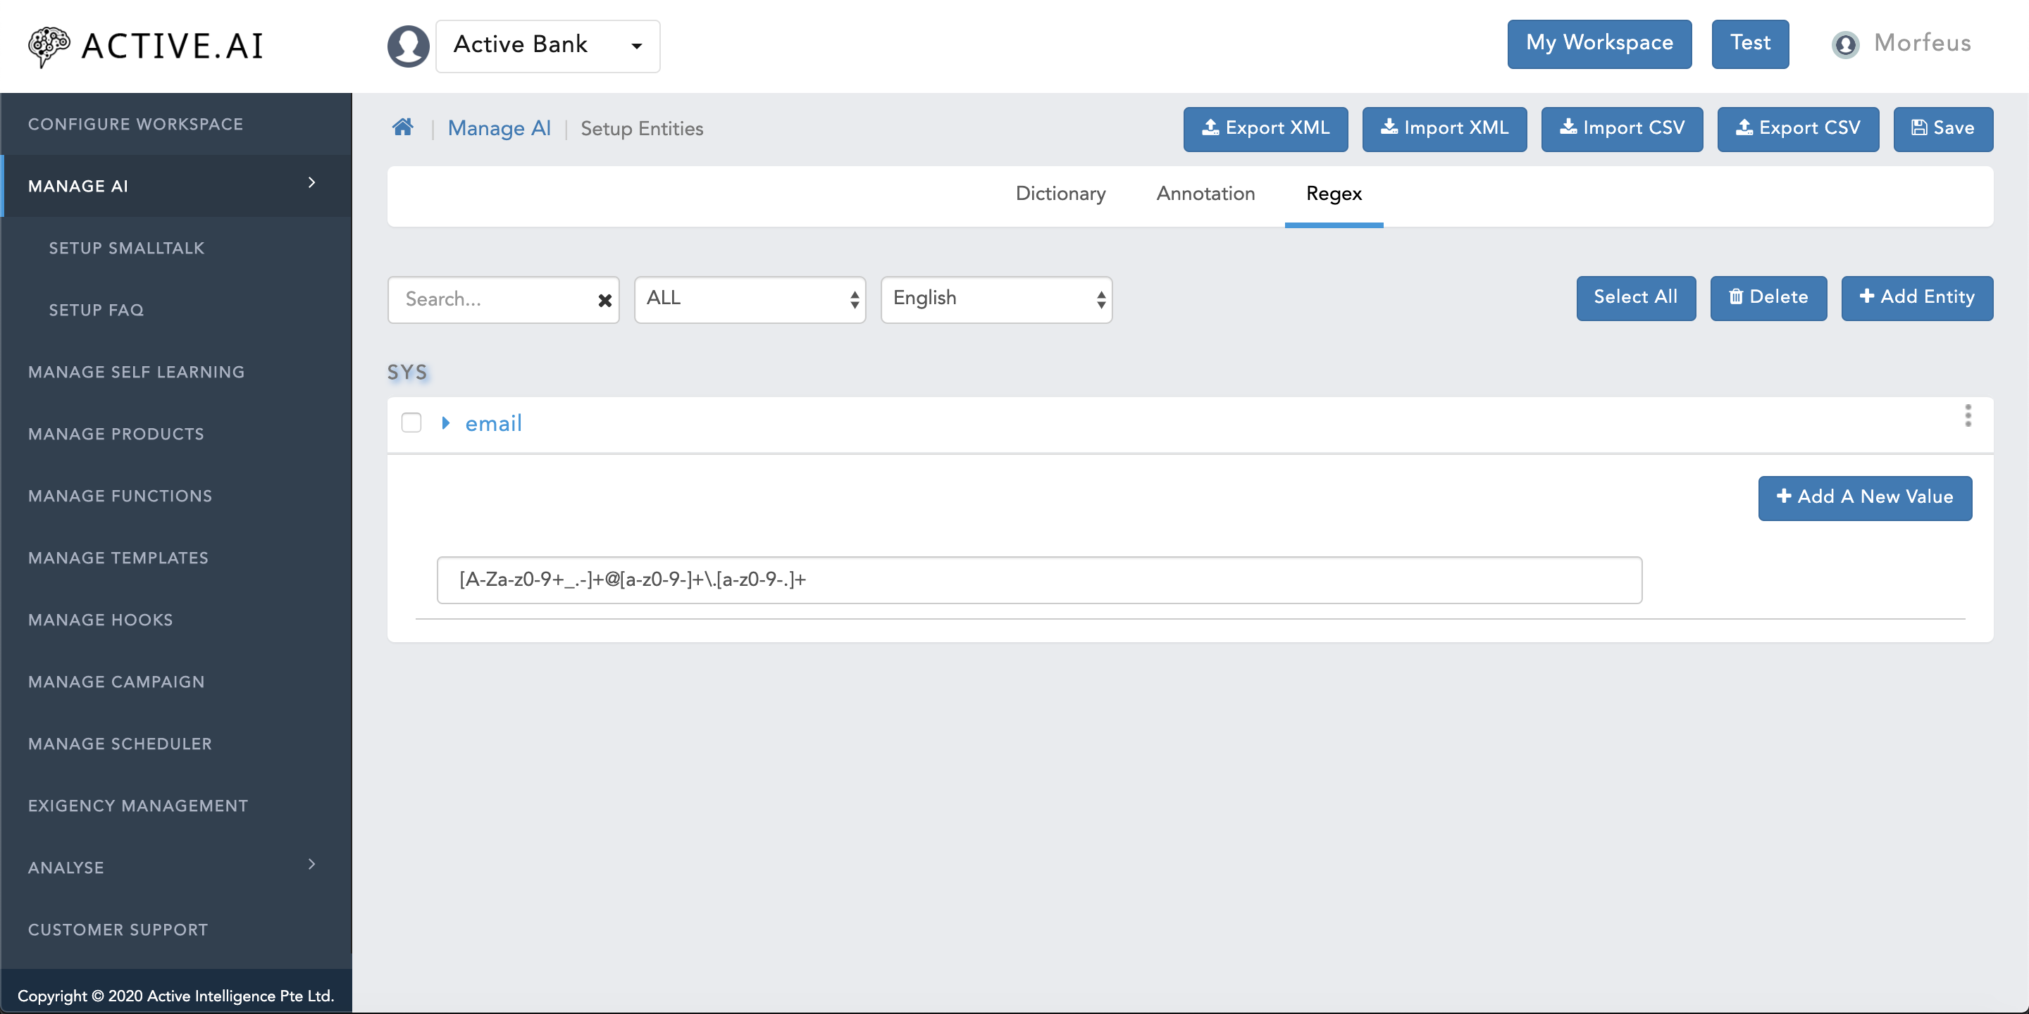The image size is (2029, 1014).
Task: Click the copyright footer text
Action: pos(175,996)
